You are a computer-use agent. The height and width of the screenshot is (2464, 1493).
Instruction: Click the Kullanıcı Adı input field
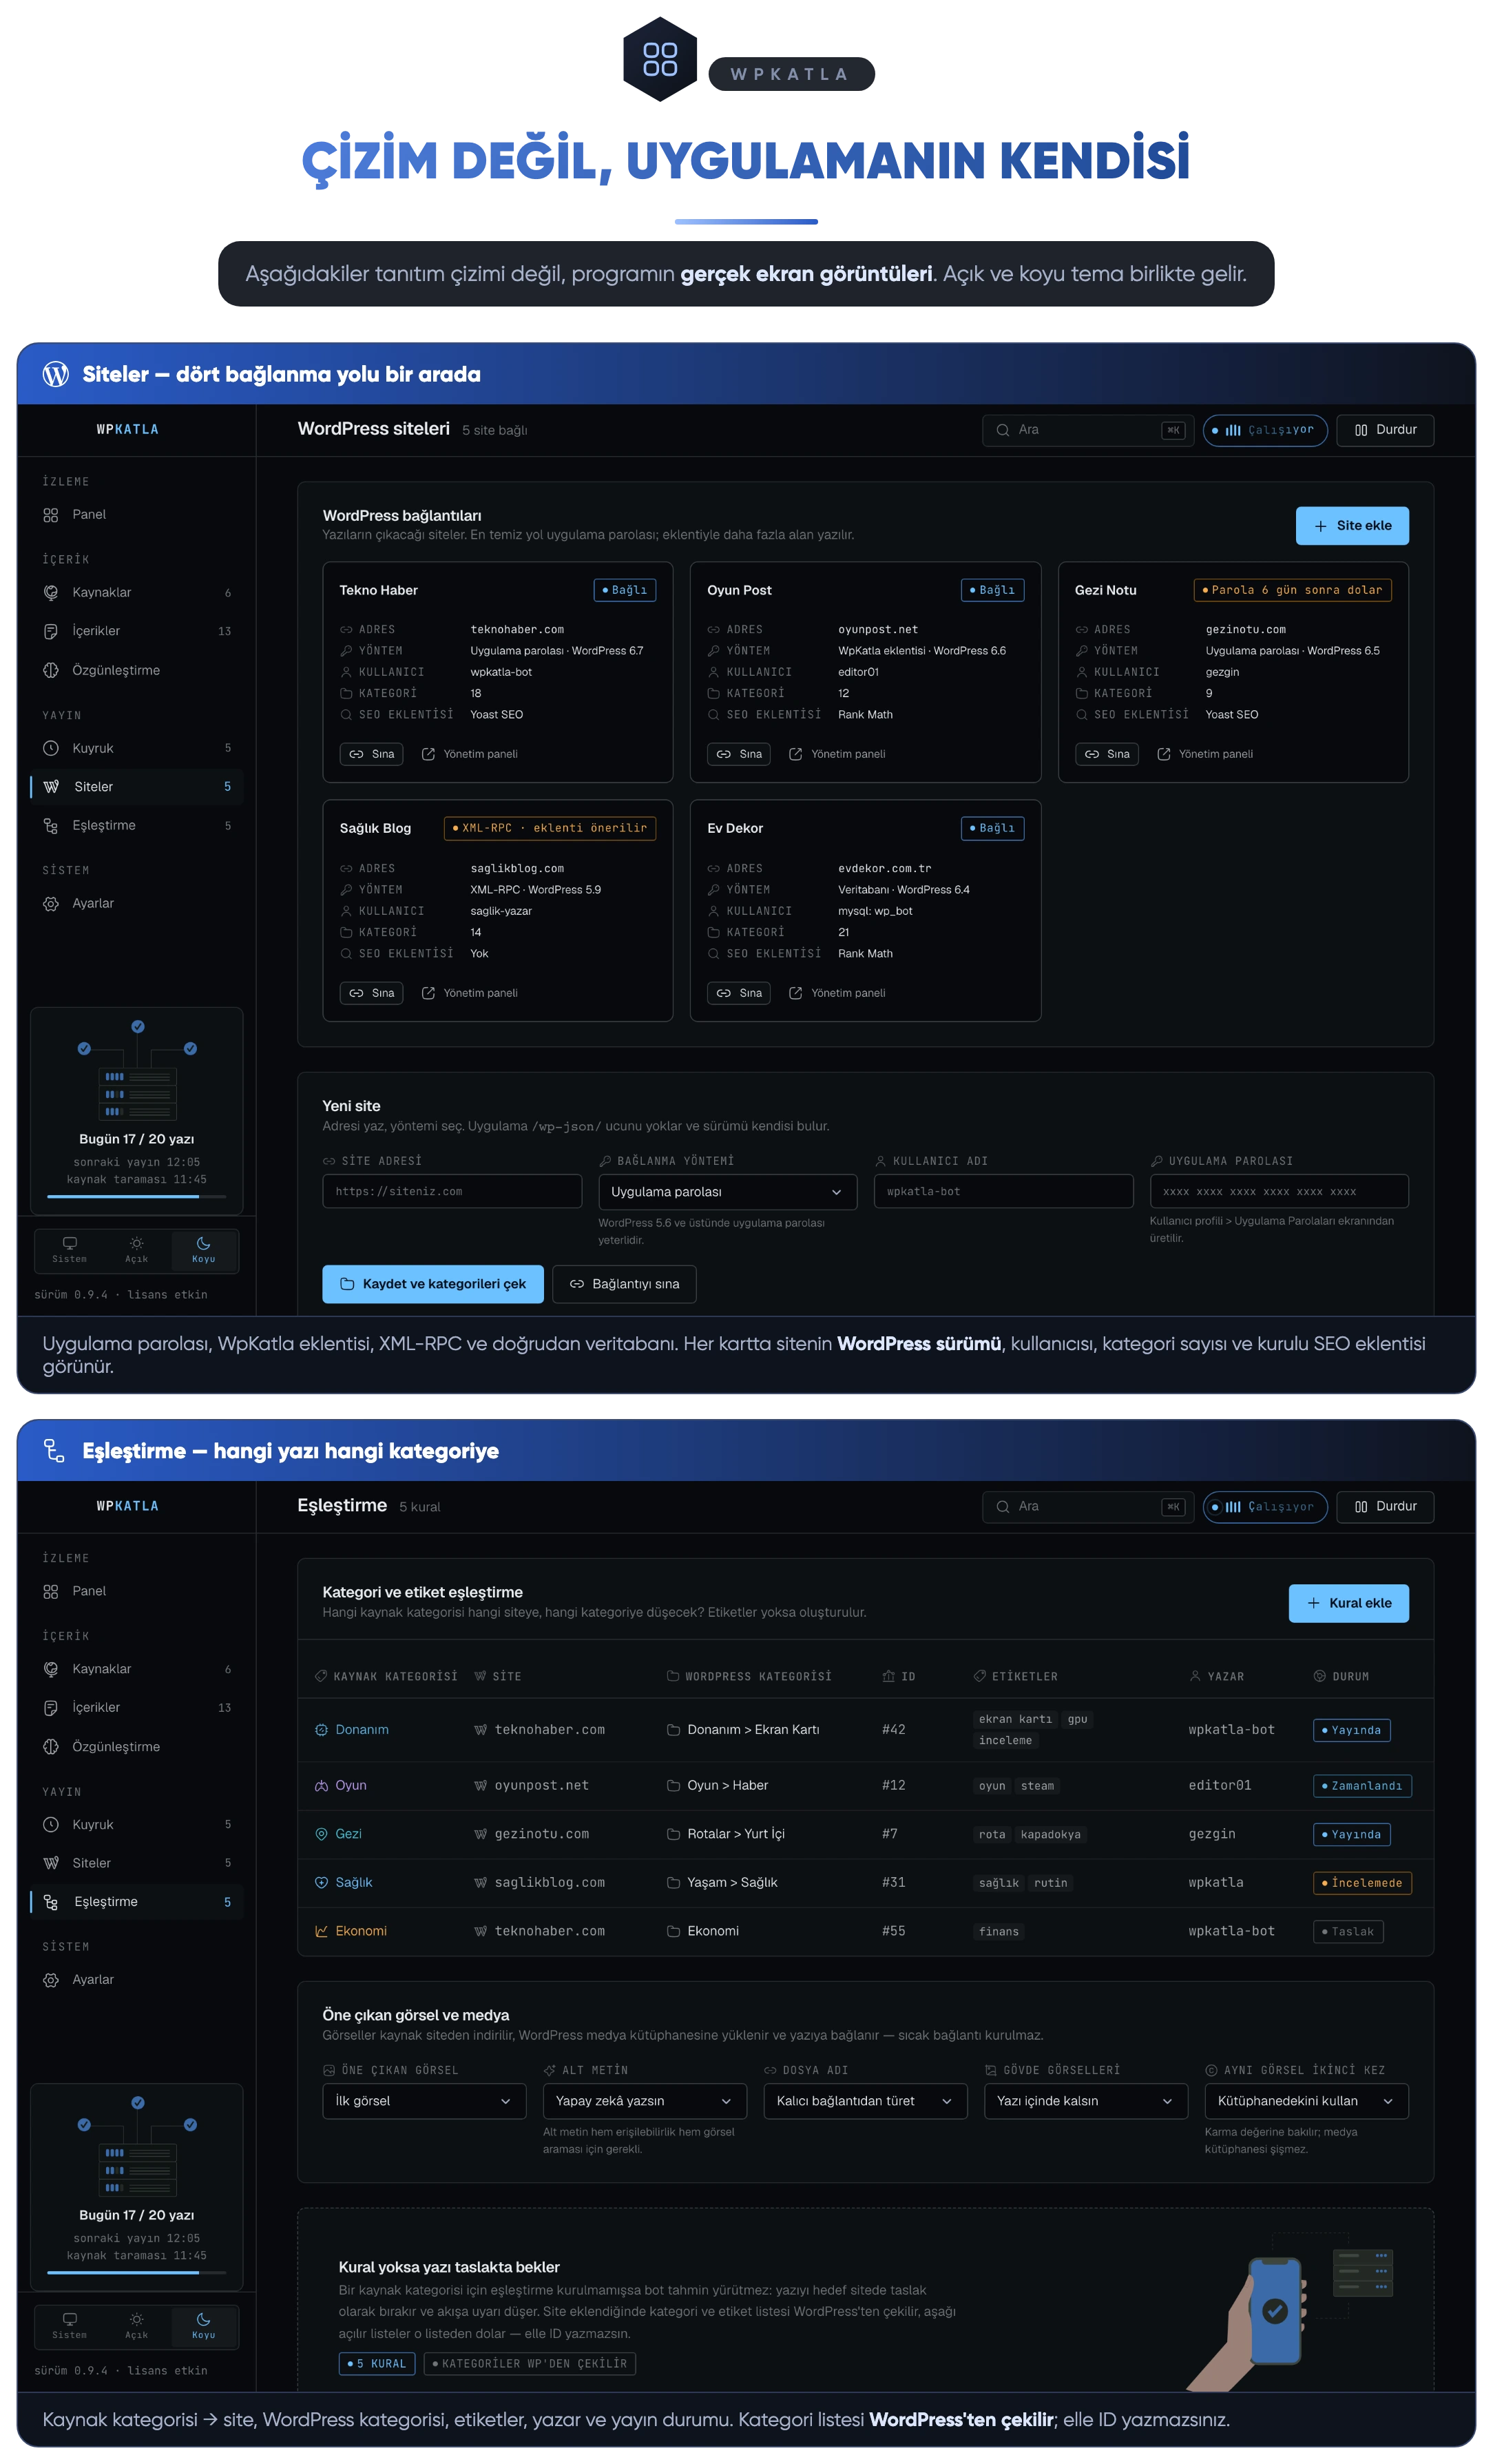tap(1003, 1192)
